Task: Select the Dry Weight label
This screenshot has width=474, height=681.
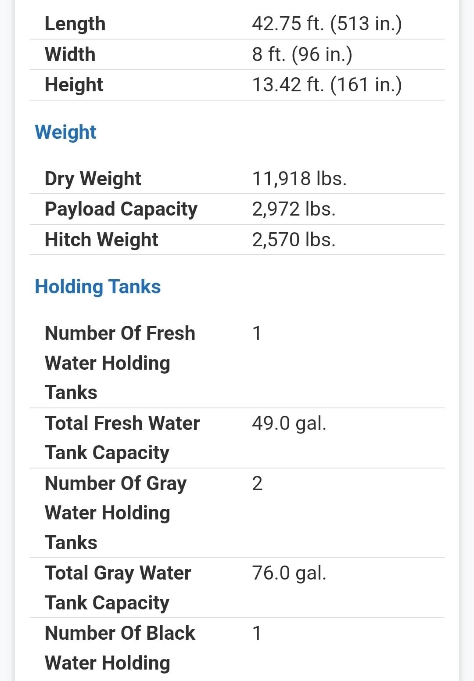Action: point(93,179)
